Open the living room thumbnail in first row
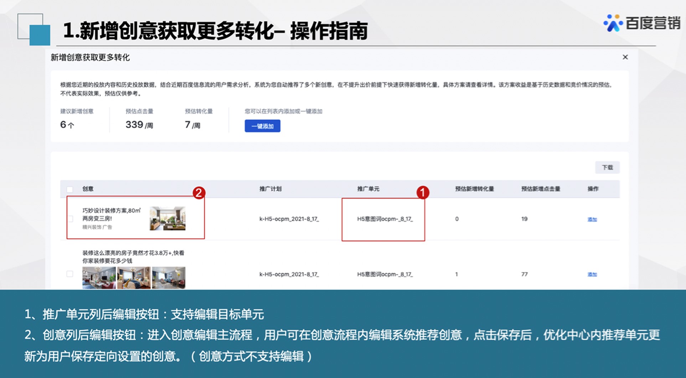 coord(167,218)
